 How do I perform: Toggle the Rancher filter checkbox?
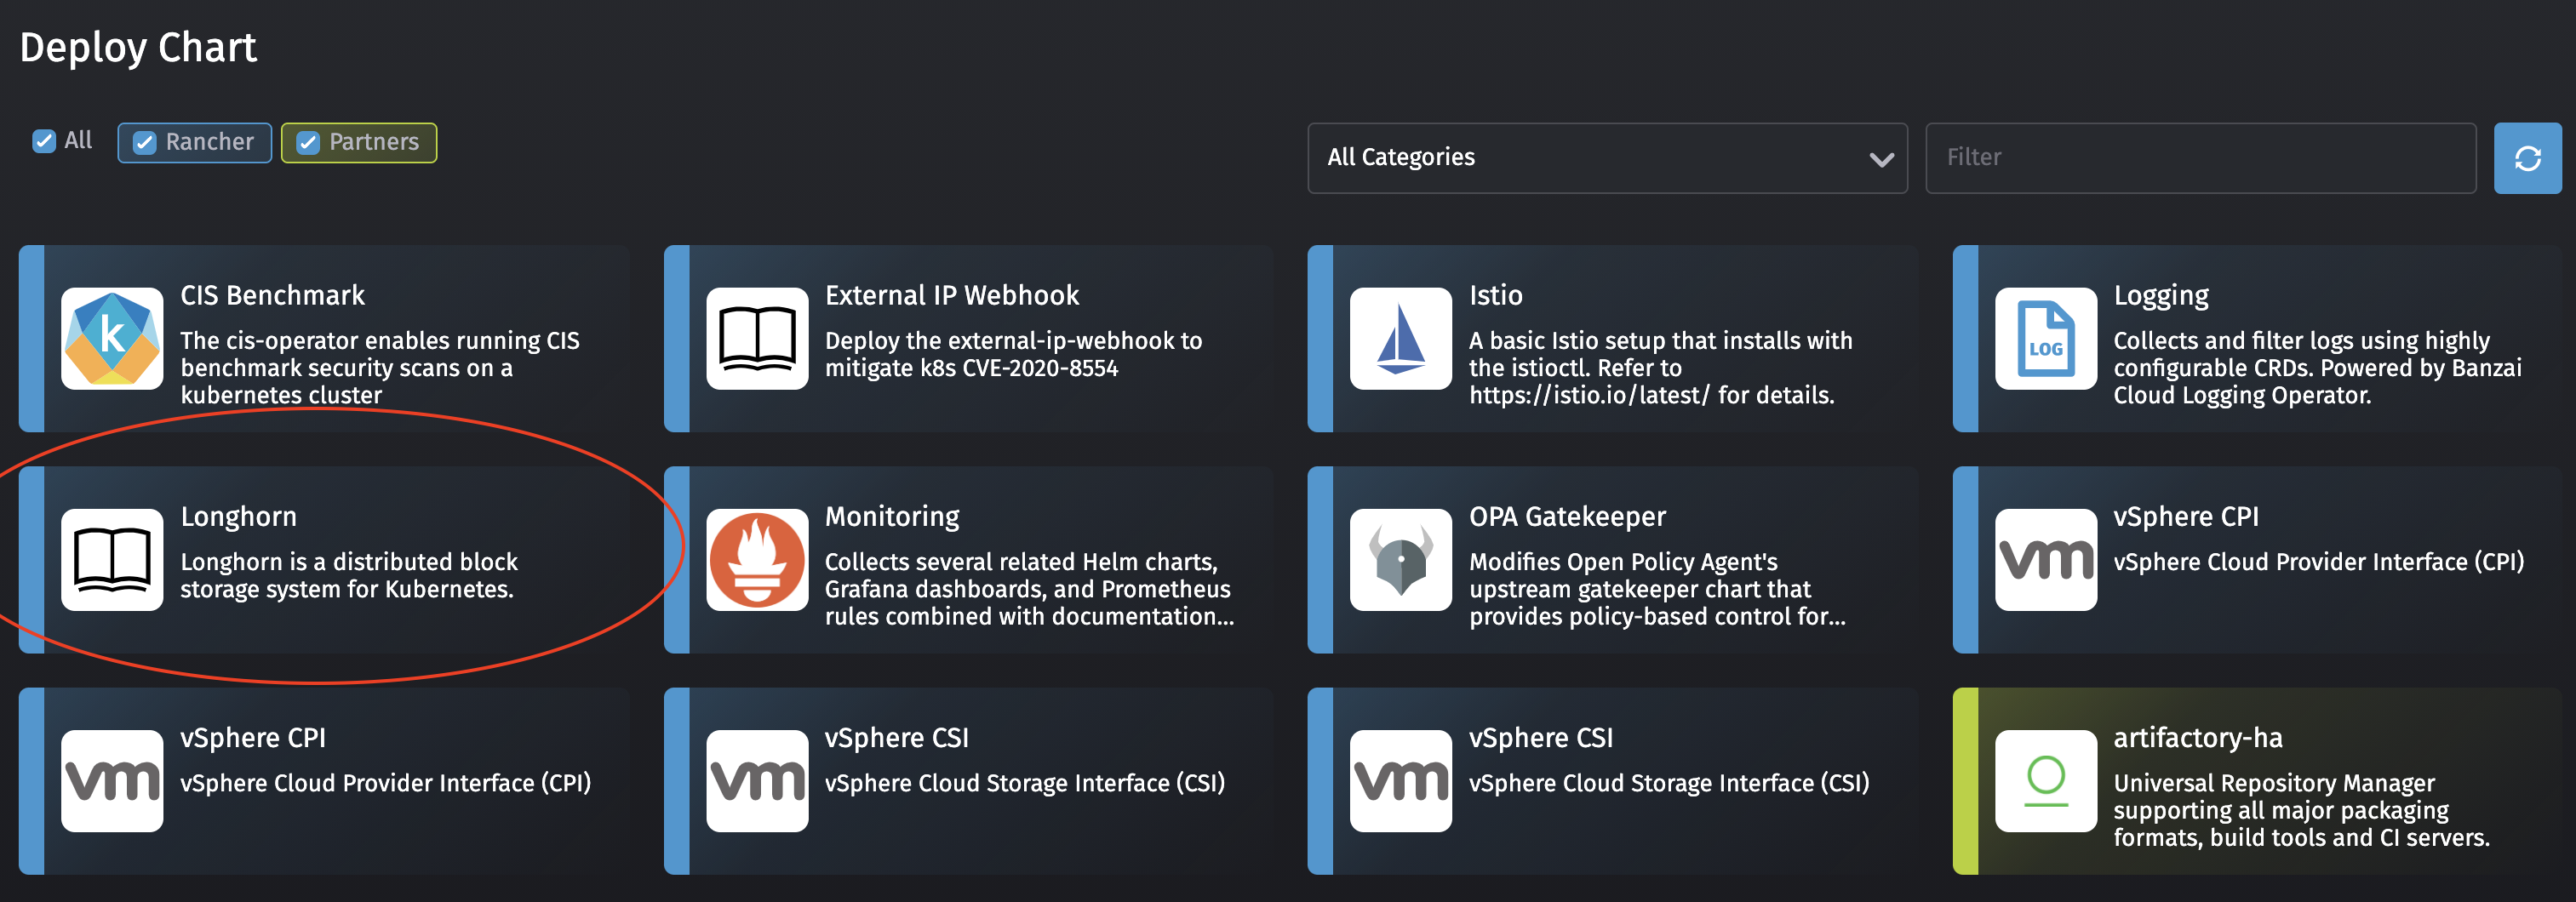pos(145,142)
